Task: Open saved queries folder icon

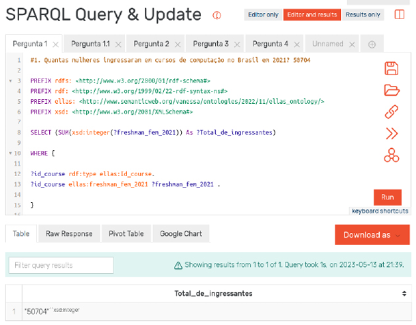Action: (391, 90)
